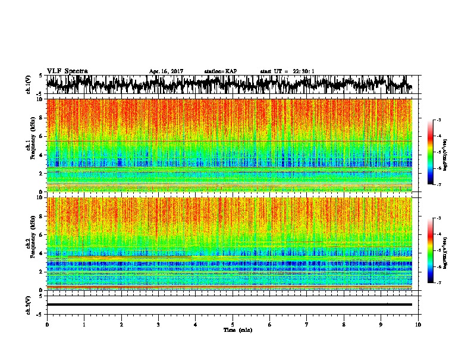
Task: Click inside the ch.1 spectrogram panel
Action: 229,145
